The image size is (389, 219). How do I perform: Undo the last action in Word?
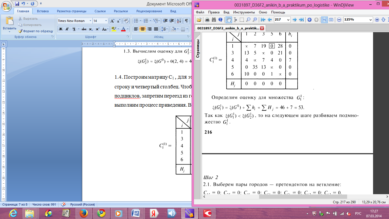[23, 4]
